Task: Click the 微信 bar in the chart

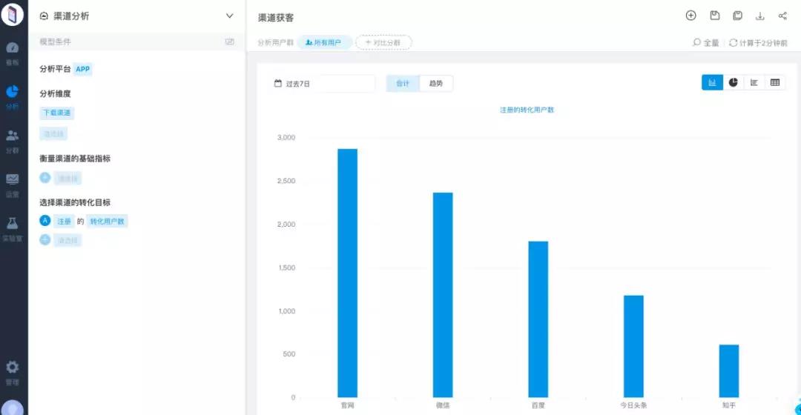Action: pyautogui.click(x=443, y=295)
